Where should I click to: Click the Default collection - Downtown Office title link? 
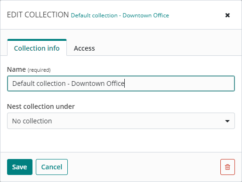pyautogui.click(x=120, y=15)
